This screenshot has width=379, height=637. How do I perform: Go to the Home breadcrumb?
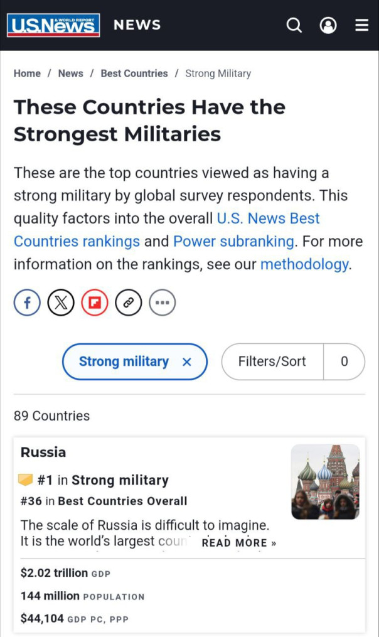27,73
